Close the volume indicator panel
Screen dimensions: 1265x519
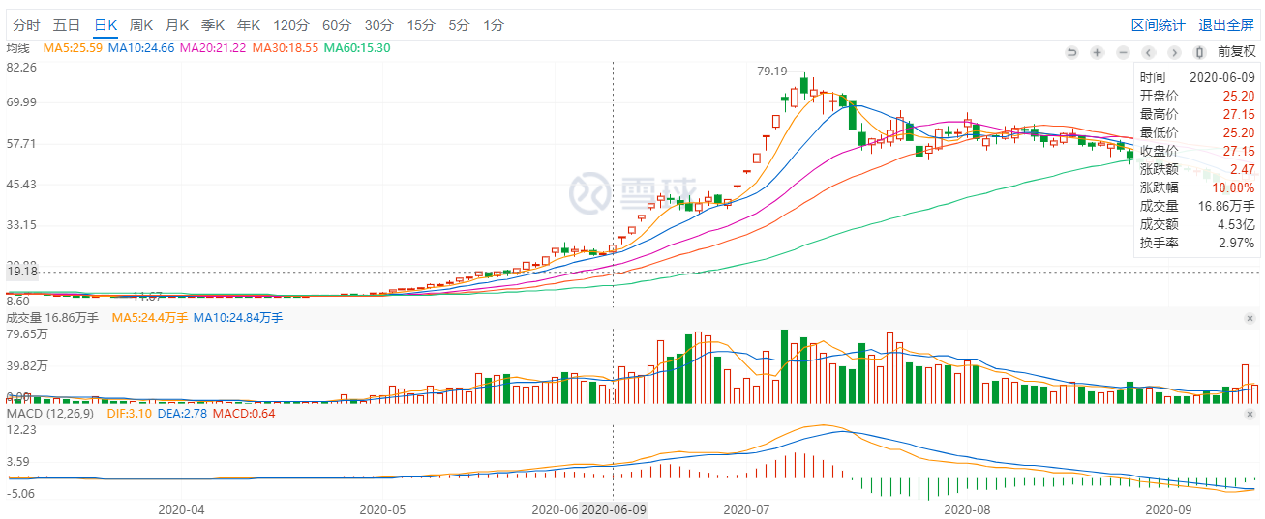(1250, 318)
